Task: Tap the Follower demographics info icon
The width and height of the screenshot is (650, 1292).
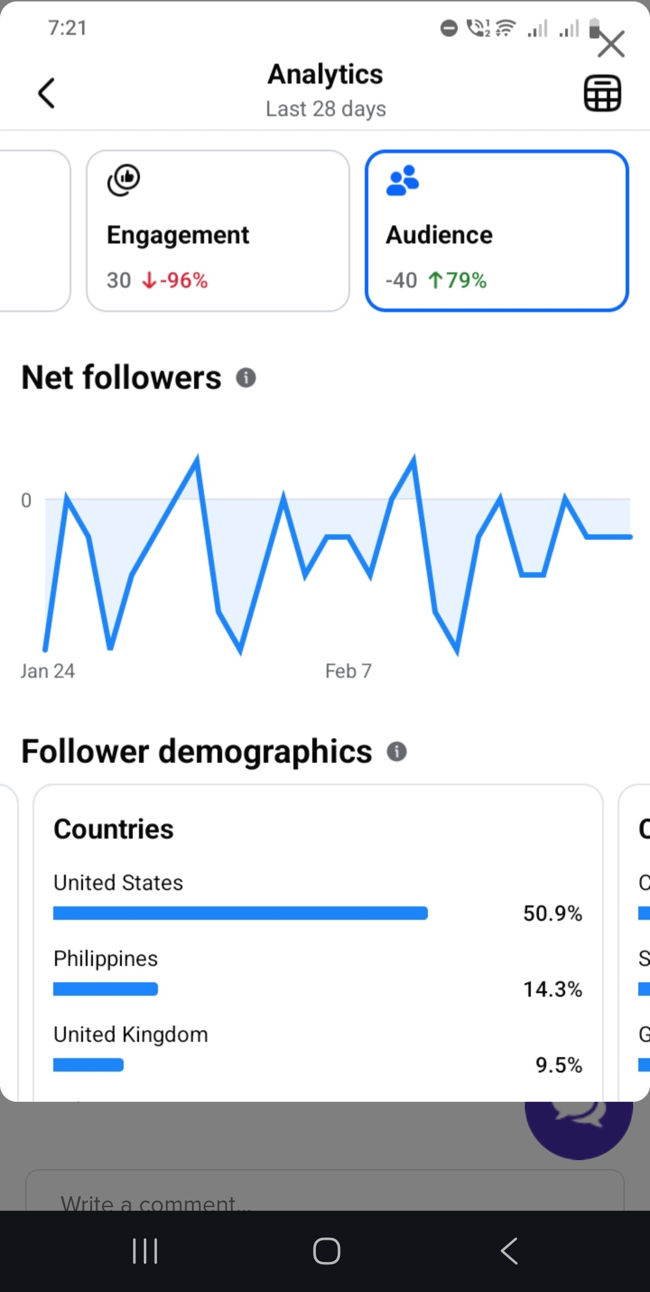Action: click(x=397, y=751)
